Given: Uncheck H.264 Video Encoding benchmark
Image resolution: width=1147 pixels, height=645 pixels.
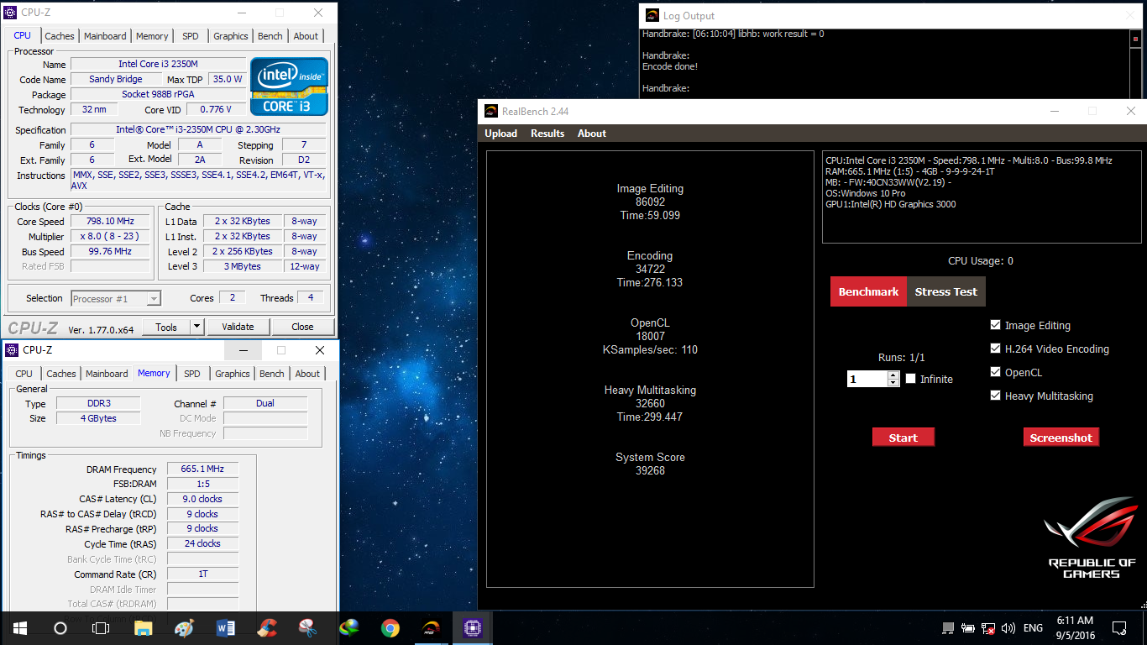Looking at the screenshot, I should (x=996, y=349).
